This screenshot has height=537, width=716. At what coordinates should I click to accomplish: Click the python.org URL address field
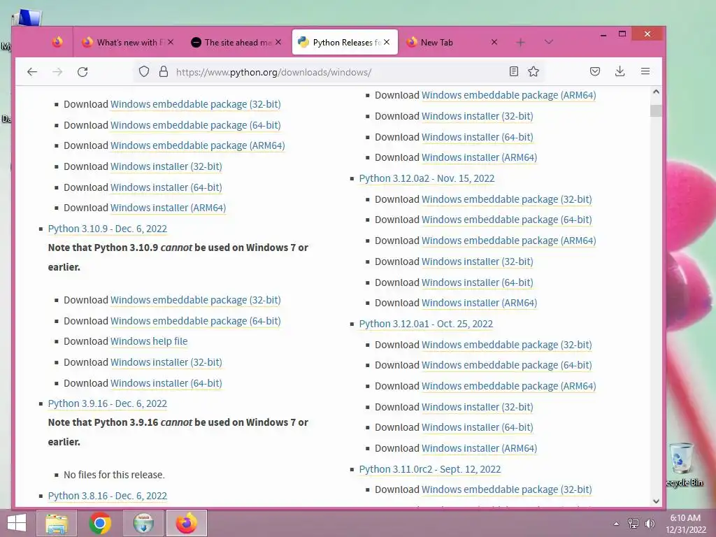pos(338,72)
